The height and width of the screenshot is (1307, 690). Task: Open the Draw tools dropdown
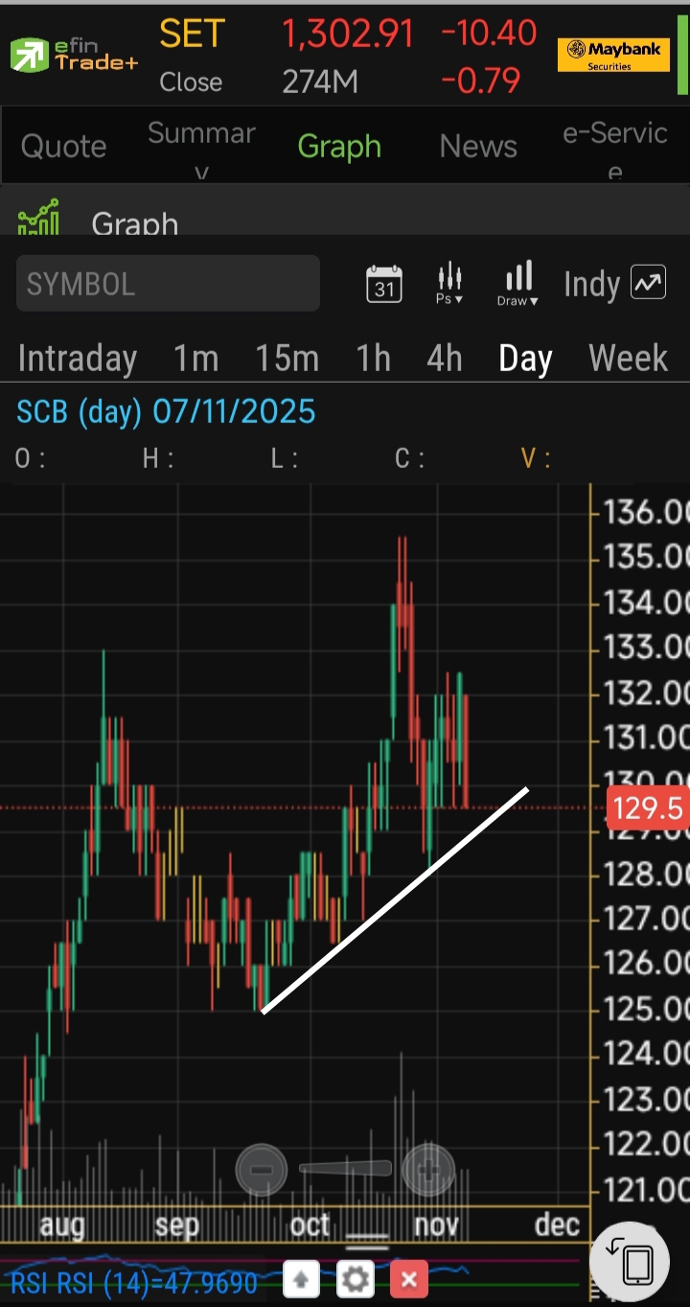518,284
